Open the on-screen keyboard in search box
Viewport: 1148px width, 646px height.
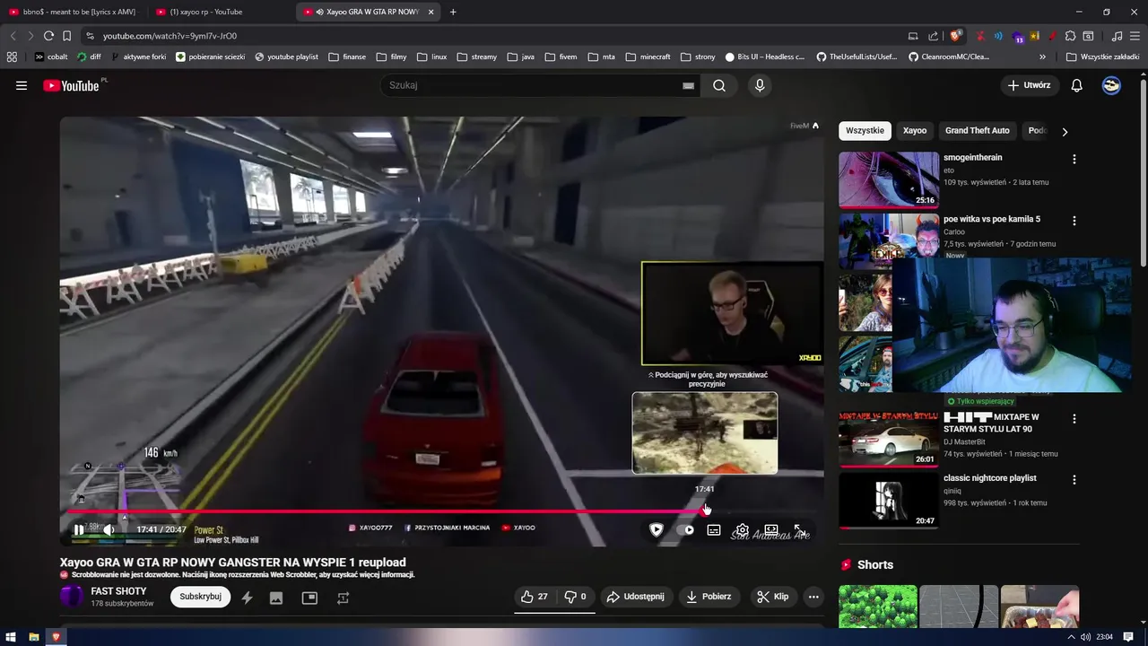pos(688,85)
